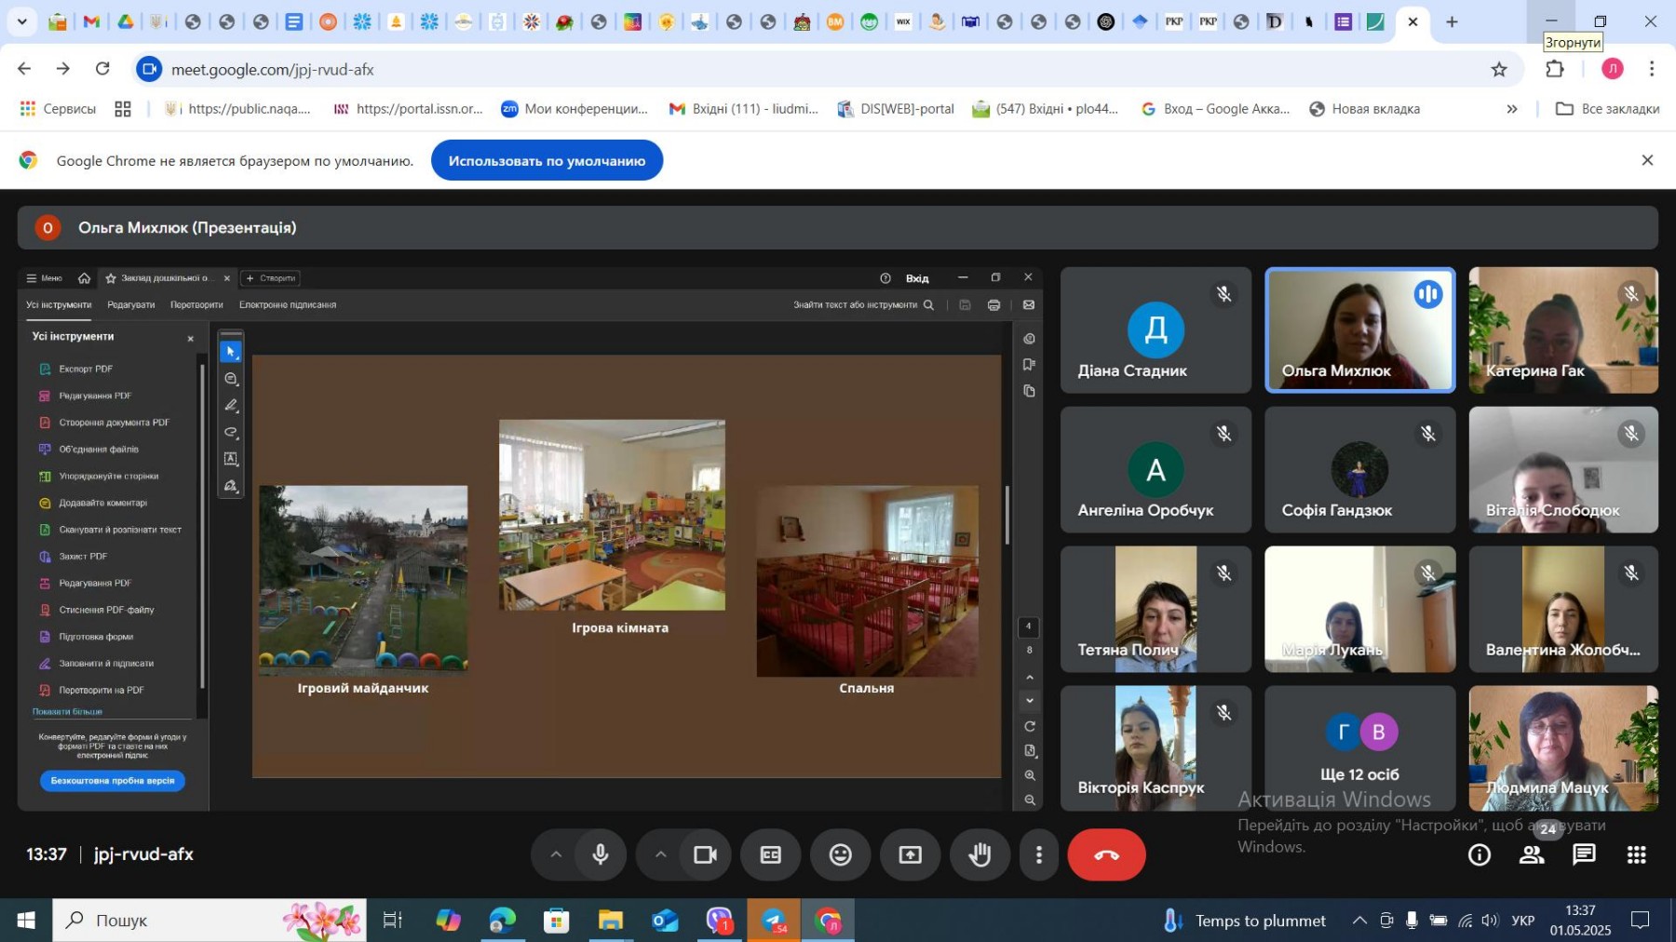Screen dimensions: 1676x942
Task: Toggle the camera in Meet controls
Action: tap(706, 855)
